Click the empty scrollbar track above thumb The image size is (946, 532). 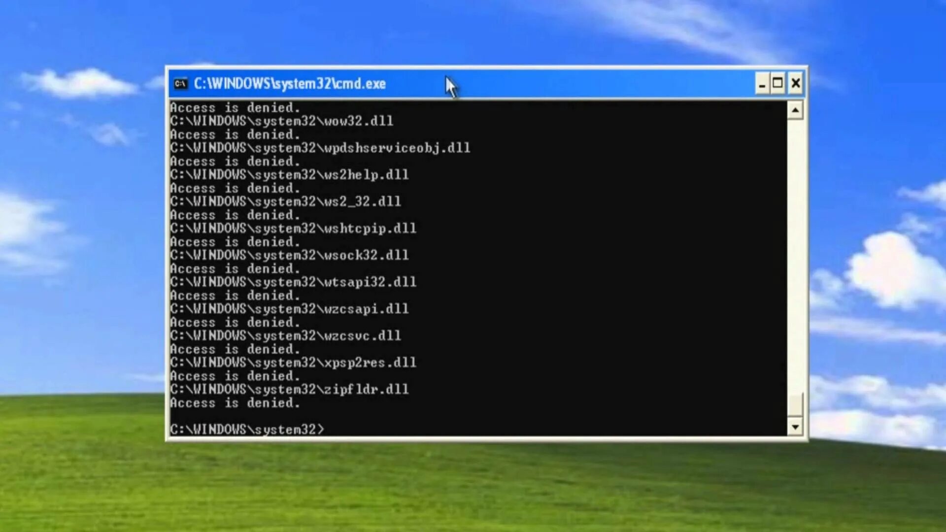(x=795, y=256)
